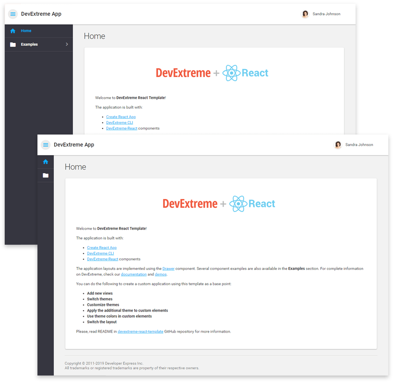Click the Drawer component link
The width and height of the screenshot is (393, 383).
pyautogui.click(x=168, y=269)
